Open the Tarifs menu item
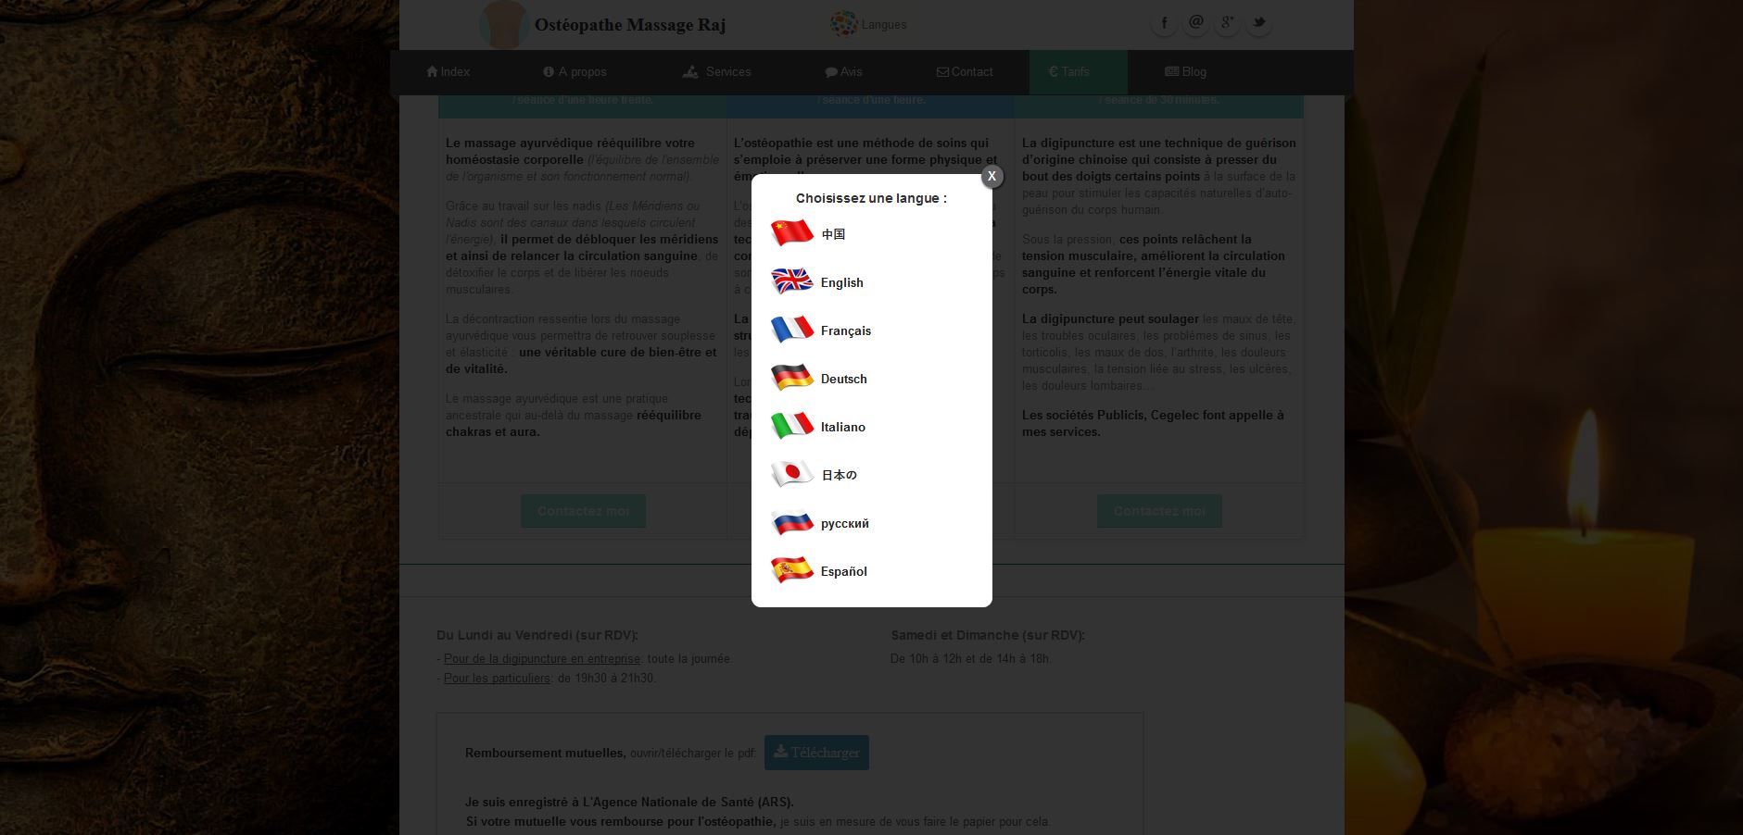Image resolution: width=1743 pixels, height=835 pixels. click(1079, 71)
